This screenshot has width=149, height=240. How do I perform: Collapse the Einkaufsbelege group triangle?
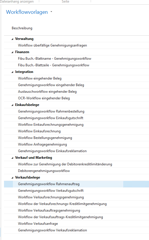(x=12, y=105)
